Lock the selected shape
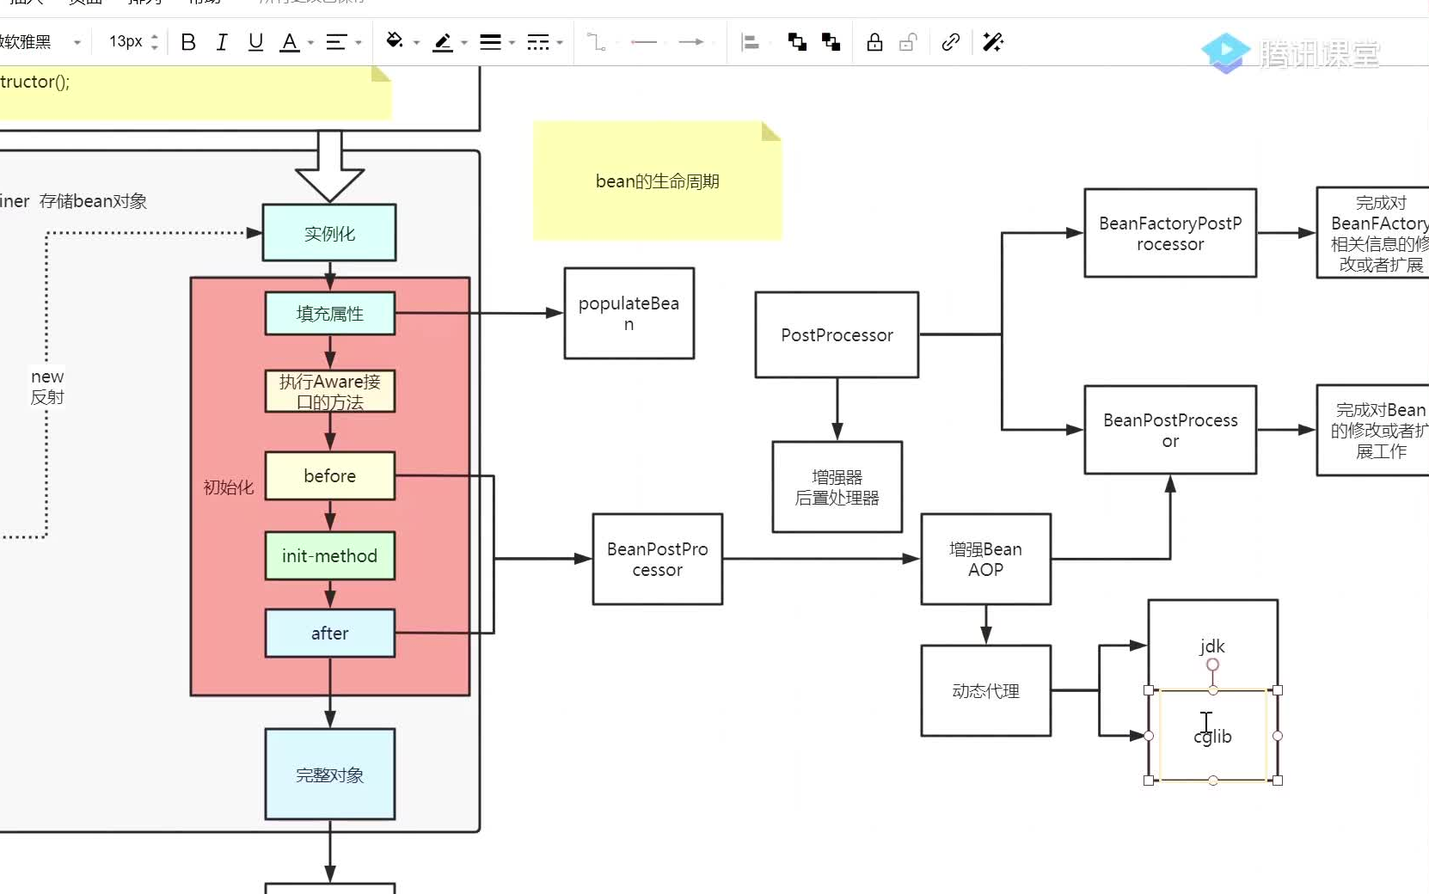The width and height of the screenshot is (1429, 894). [874, 42]
